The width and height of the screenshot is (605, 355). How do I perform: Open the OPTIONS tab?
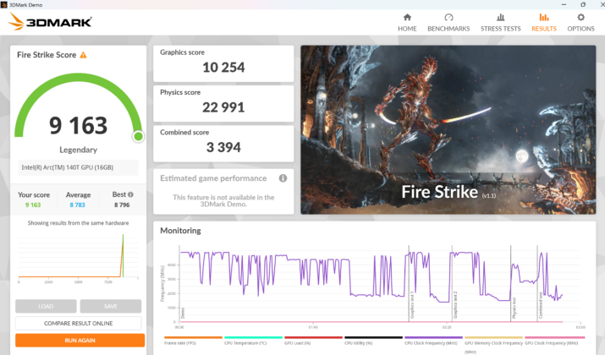point(580,23)
